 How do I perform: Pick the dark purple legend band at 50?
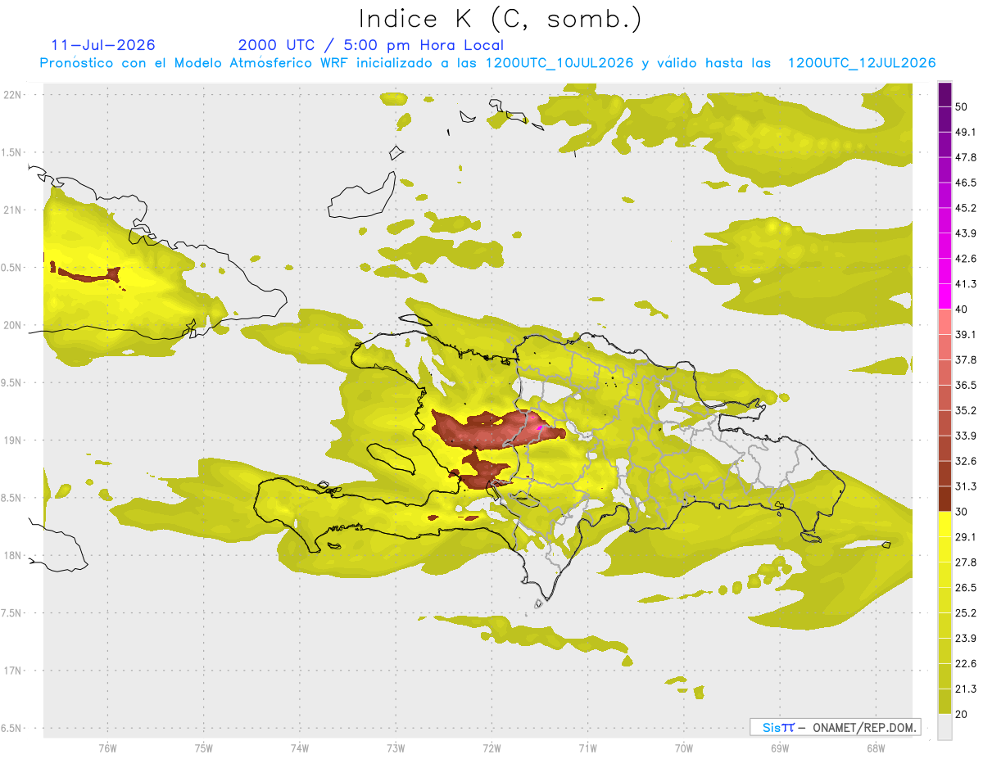(944, 94)
